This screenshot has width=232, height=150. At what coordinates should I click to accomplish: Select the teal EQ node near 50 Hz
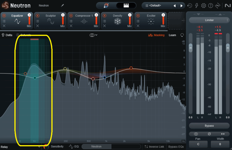(35, 78)
